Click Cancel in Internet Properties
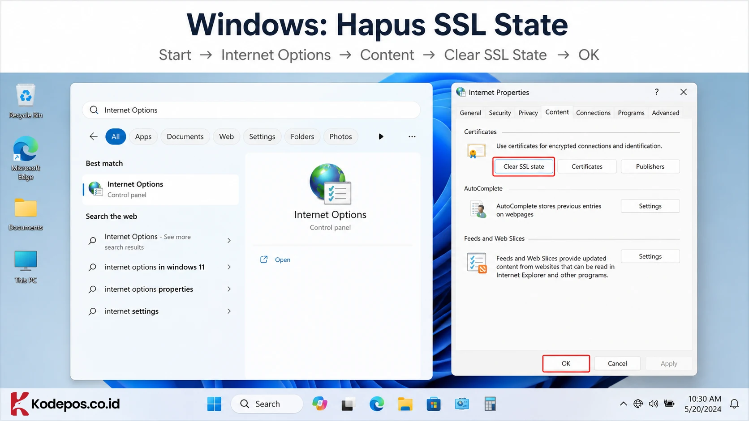This screenshot has height=421, width=749. [617, 363]
